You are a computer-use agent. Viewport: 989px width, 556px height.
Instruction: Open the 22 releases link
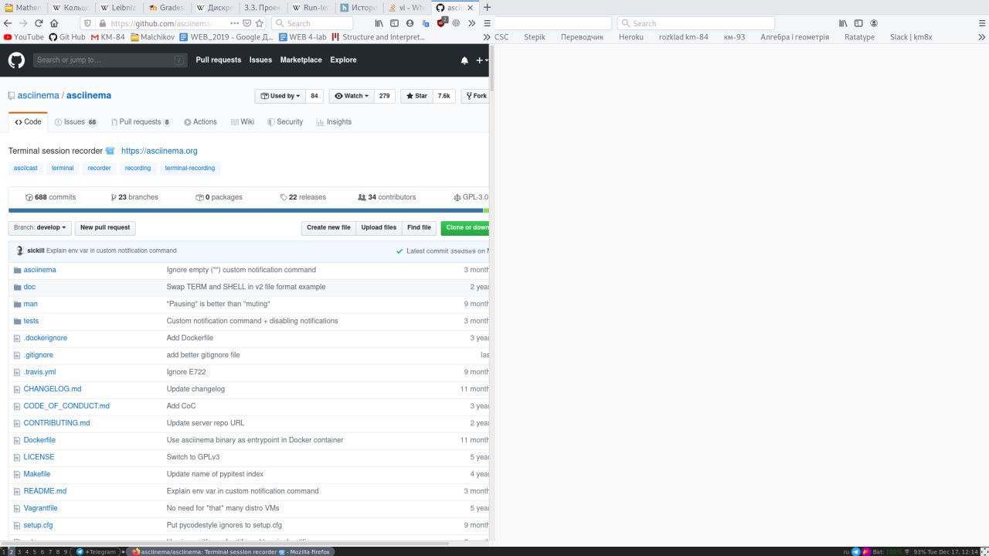[x=303, y=197]
